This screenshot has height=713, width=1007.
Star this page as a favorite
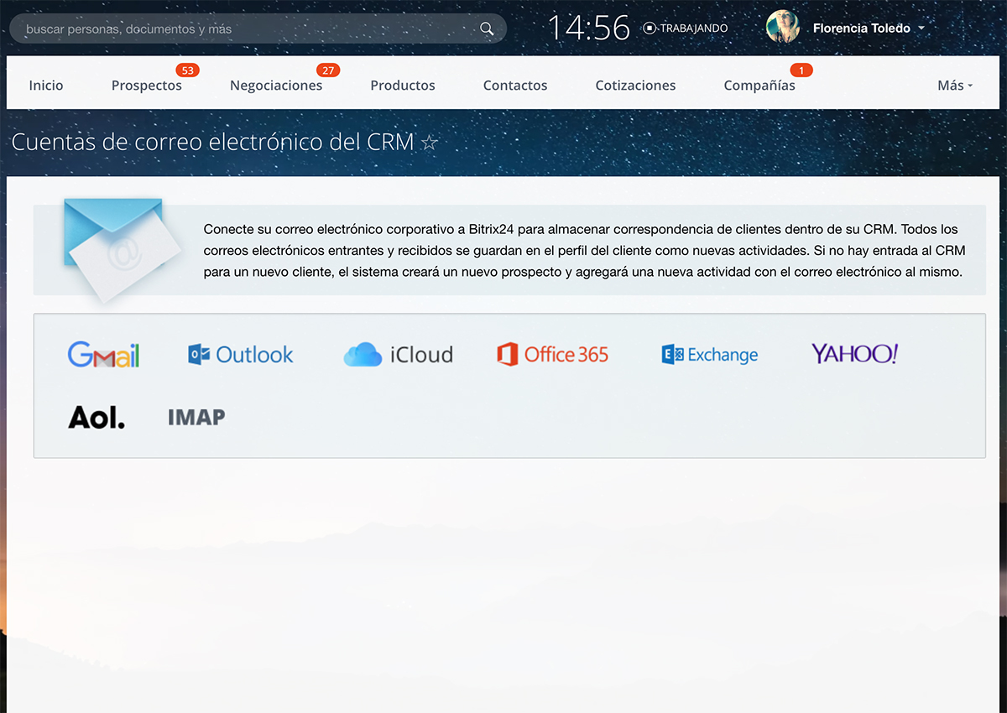pyautogui.click(x=430, y=143)
